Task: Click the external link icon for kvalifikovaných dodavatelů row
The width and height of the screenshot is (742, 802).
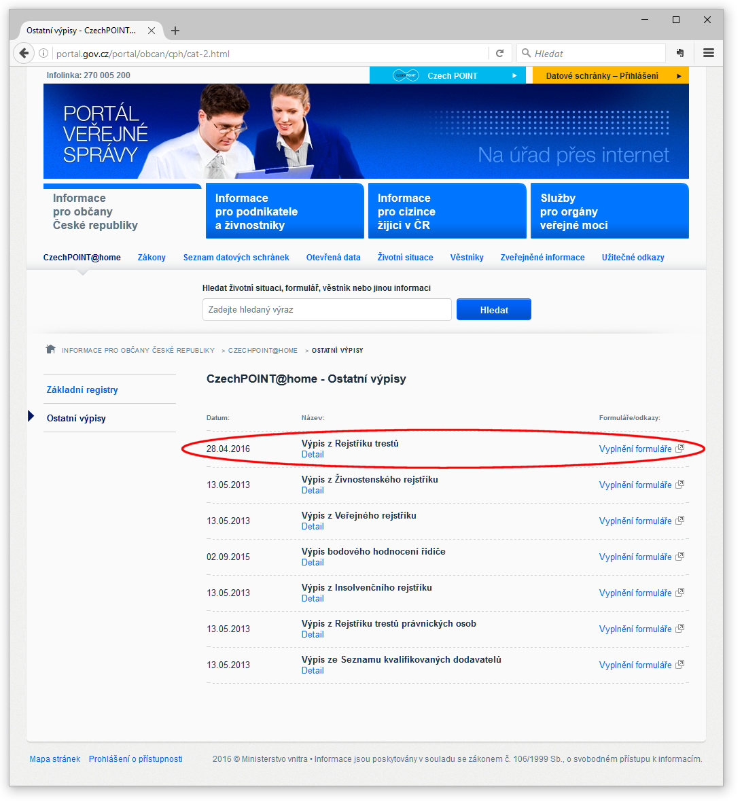Action: point(679,665)
